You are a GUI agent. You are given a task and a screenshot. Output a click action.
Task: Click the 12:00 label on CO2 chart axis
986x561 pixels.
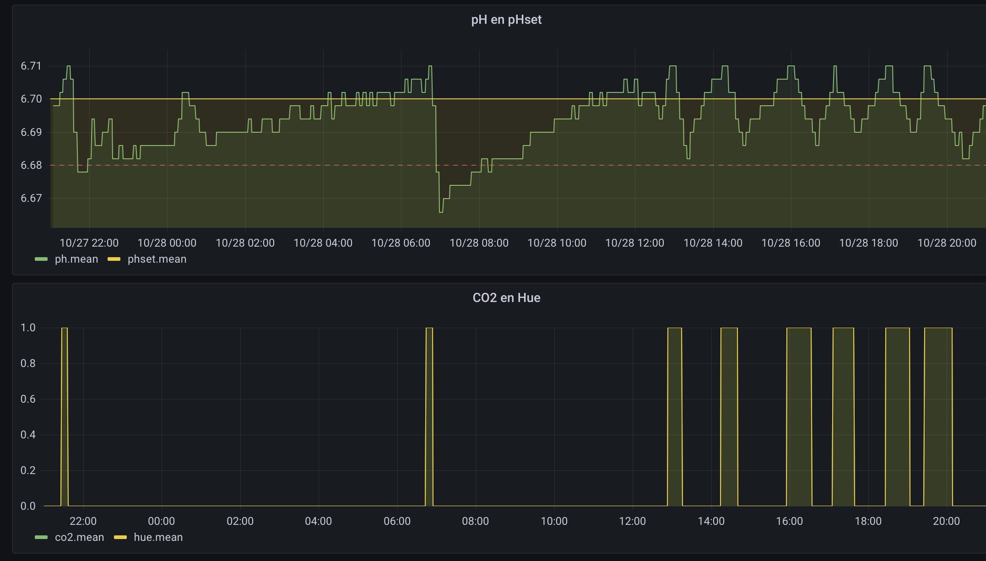[632, 521]
